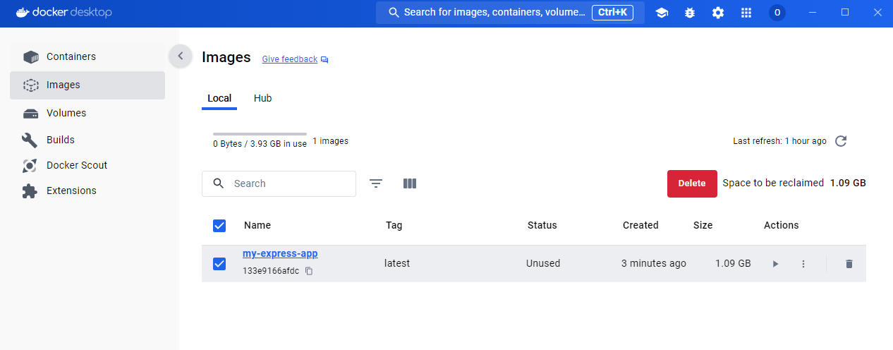Click the refresh images icon
The height and width of the screenshot is (350, 893).
click(841, 141)
